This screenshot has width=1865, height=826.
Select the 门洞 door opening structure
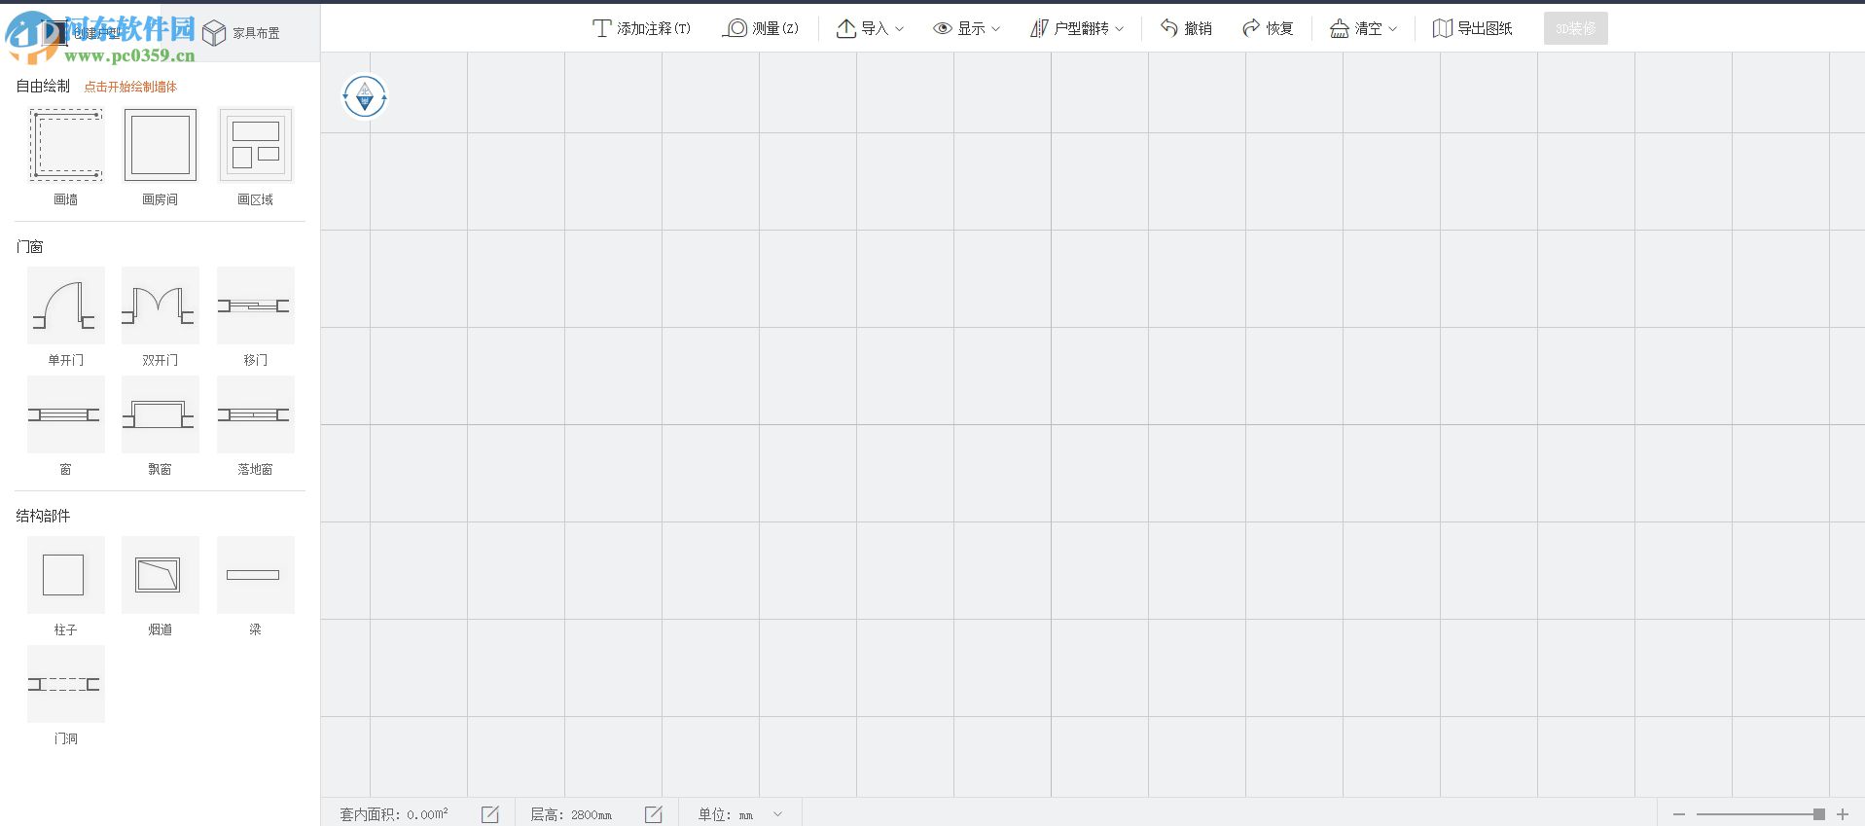pyautogui.click(x=65, y=684)
